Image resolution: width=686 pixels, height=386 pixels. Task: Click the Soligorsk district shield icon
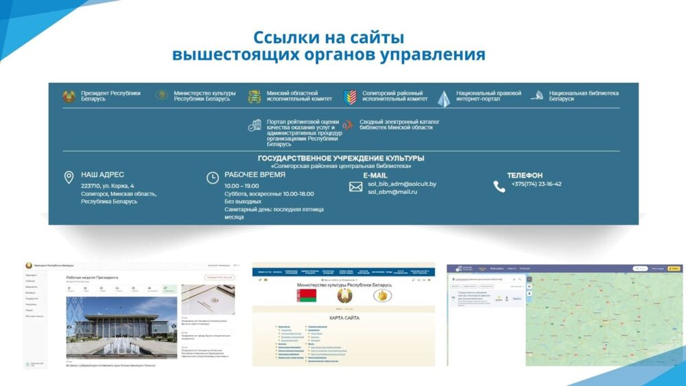pyautogui.click(x=350, y=97)
